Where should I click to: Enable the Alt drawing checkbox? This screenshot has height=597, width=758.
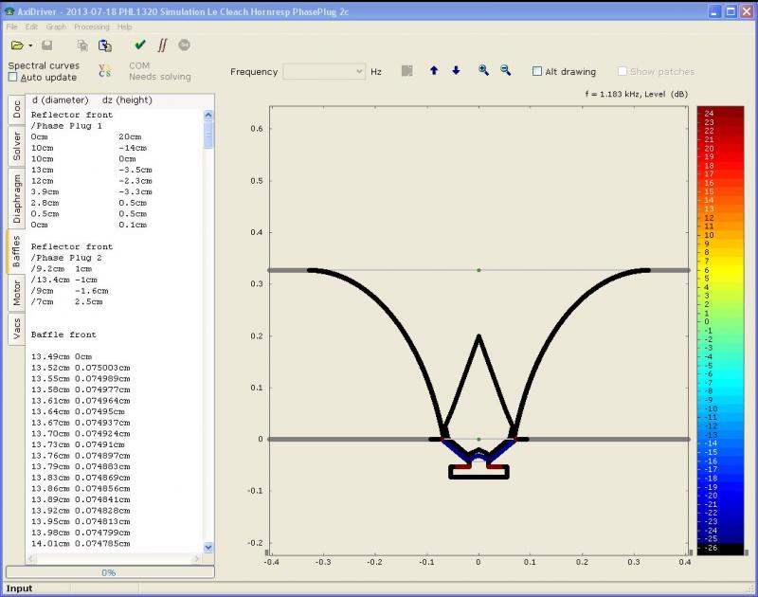click(537, 71)
